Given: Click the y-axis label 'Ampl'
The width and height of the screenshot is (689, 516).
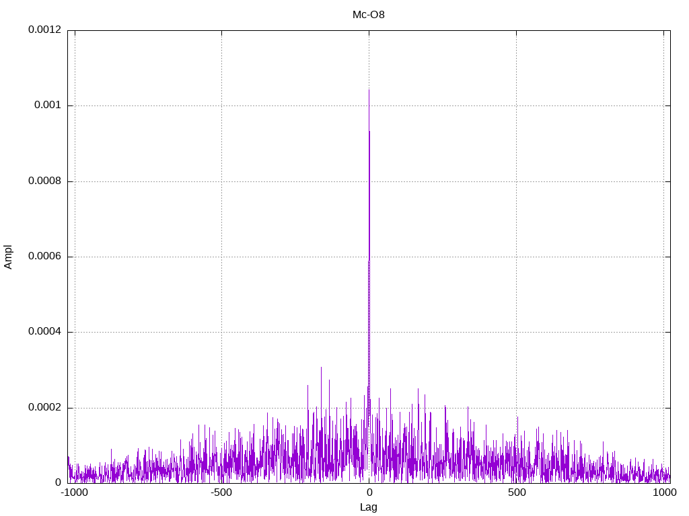Looking at the screenshot, I should tap(8, 257).
